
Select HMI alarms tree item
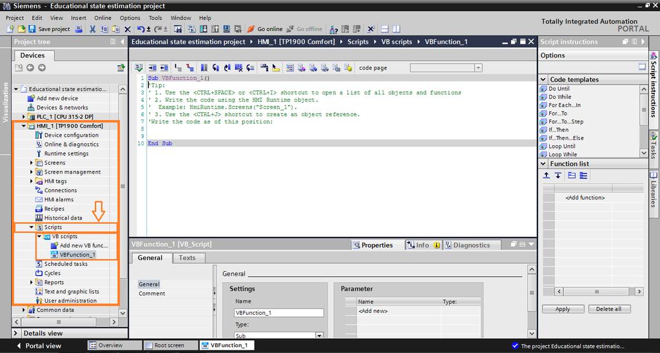pos(59,199)
